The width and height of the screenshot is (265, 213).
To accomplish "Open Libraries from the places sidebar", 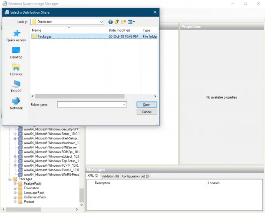I will coord(16,67).
